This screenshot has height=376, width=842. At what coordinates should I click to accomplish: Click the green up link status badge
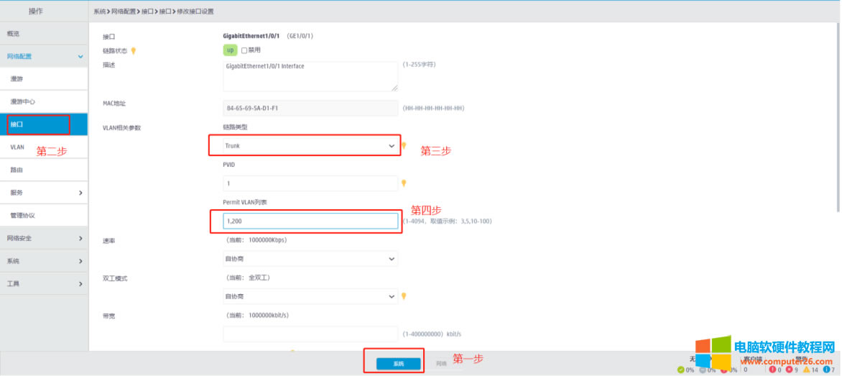click(x=230, y=50)
